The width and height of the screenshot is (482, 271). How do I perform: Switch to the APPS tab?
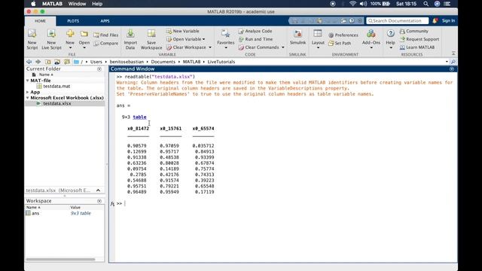(x=105, y=21)
